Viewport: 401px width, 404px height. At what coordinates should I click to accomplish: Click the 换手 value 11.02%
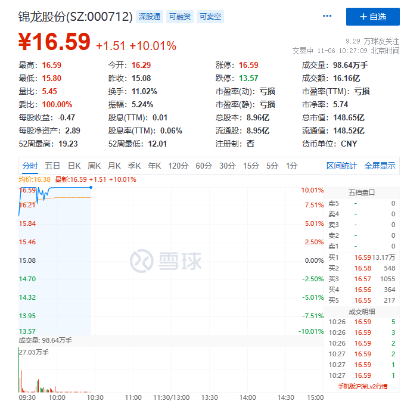(x=144, y=92)
